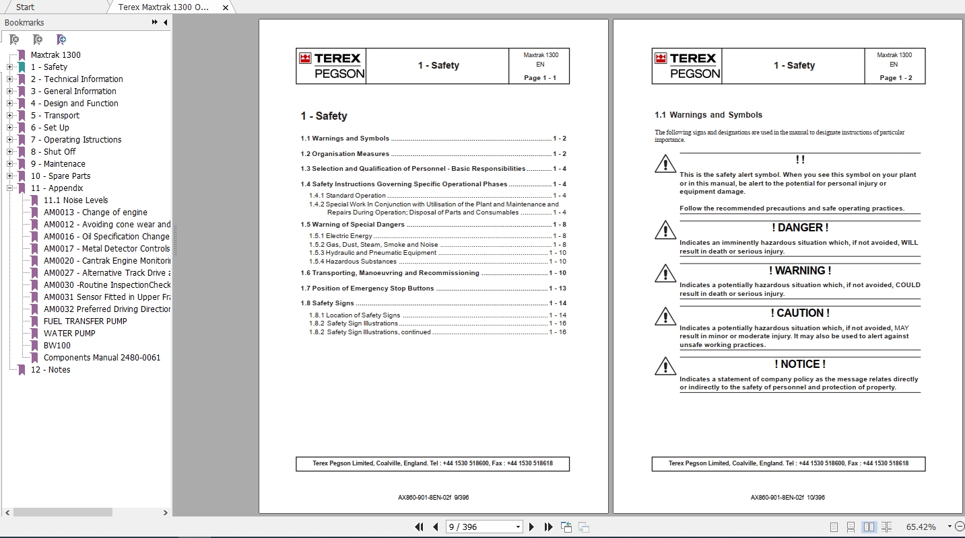Collapse the 11 - Appendix bookmark node
The width and height of the screenshot is (965, 538).
coord(9,188)
